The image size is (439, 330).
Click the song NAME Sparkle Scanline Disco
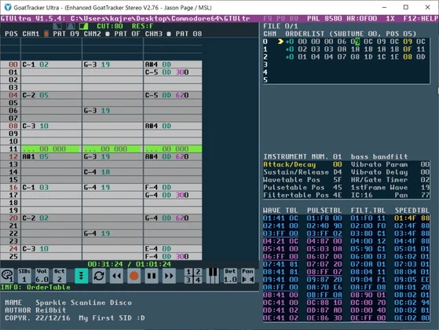point(83,302)
